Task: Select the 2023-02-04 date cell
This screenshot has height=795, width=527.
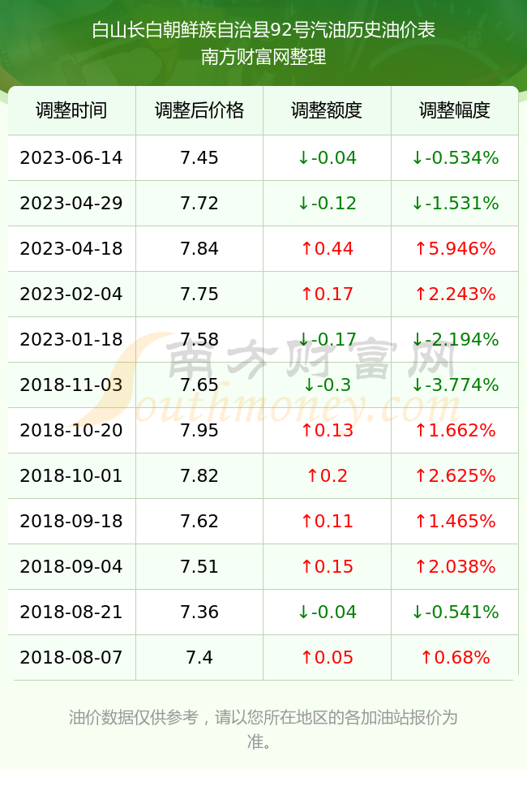Action: pos(71,294)
